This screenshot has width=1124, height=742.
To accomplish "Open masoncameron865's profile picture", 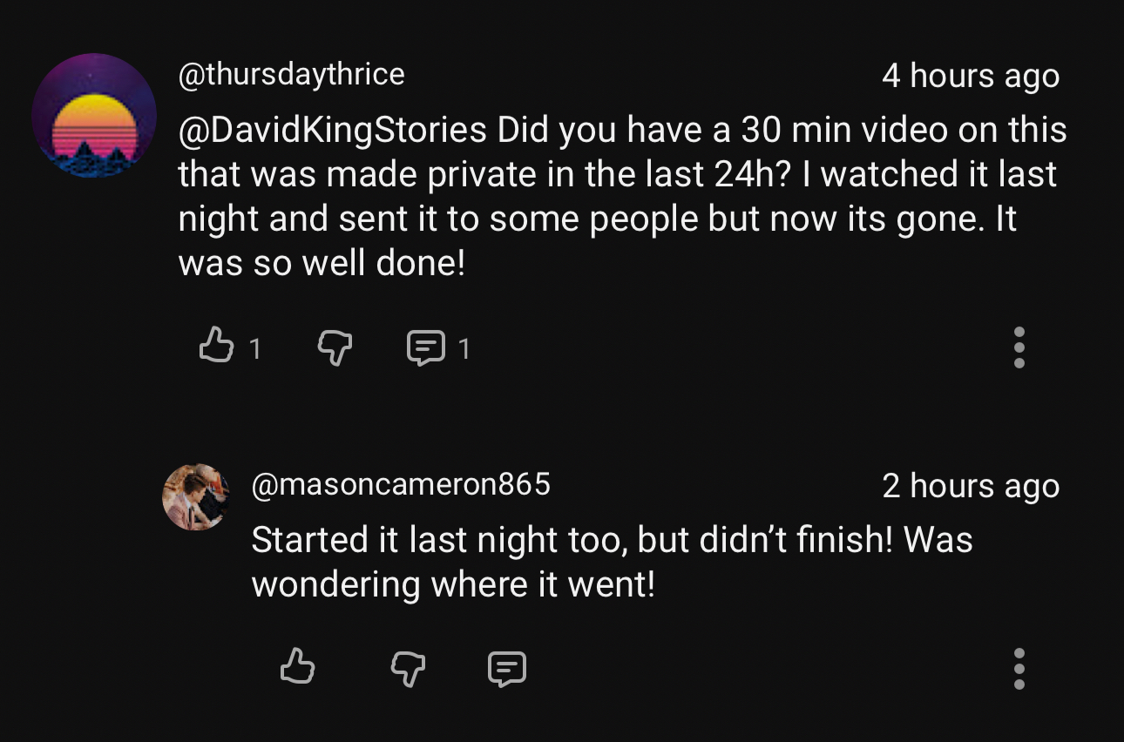I will click(x=195, y=497).
